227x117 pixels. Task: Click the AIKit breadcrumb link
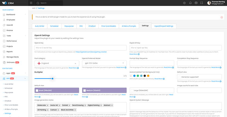(x=34, y=8)
